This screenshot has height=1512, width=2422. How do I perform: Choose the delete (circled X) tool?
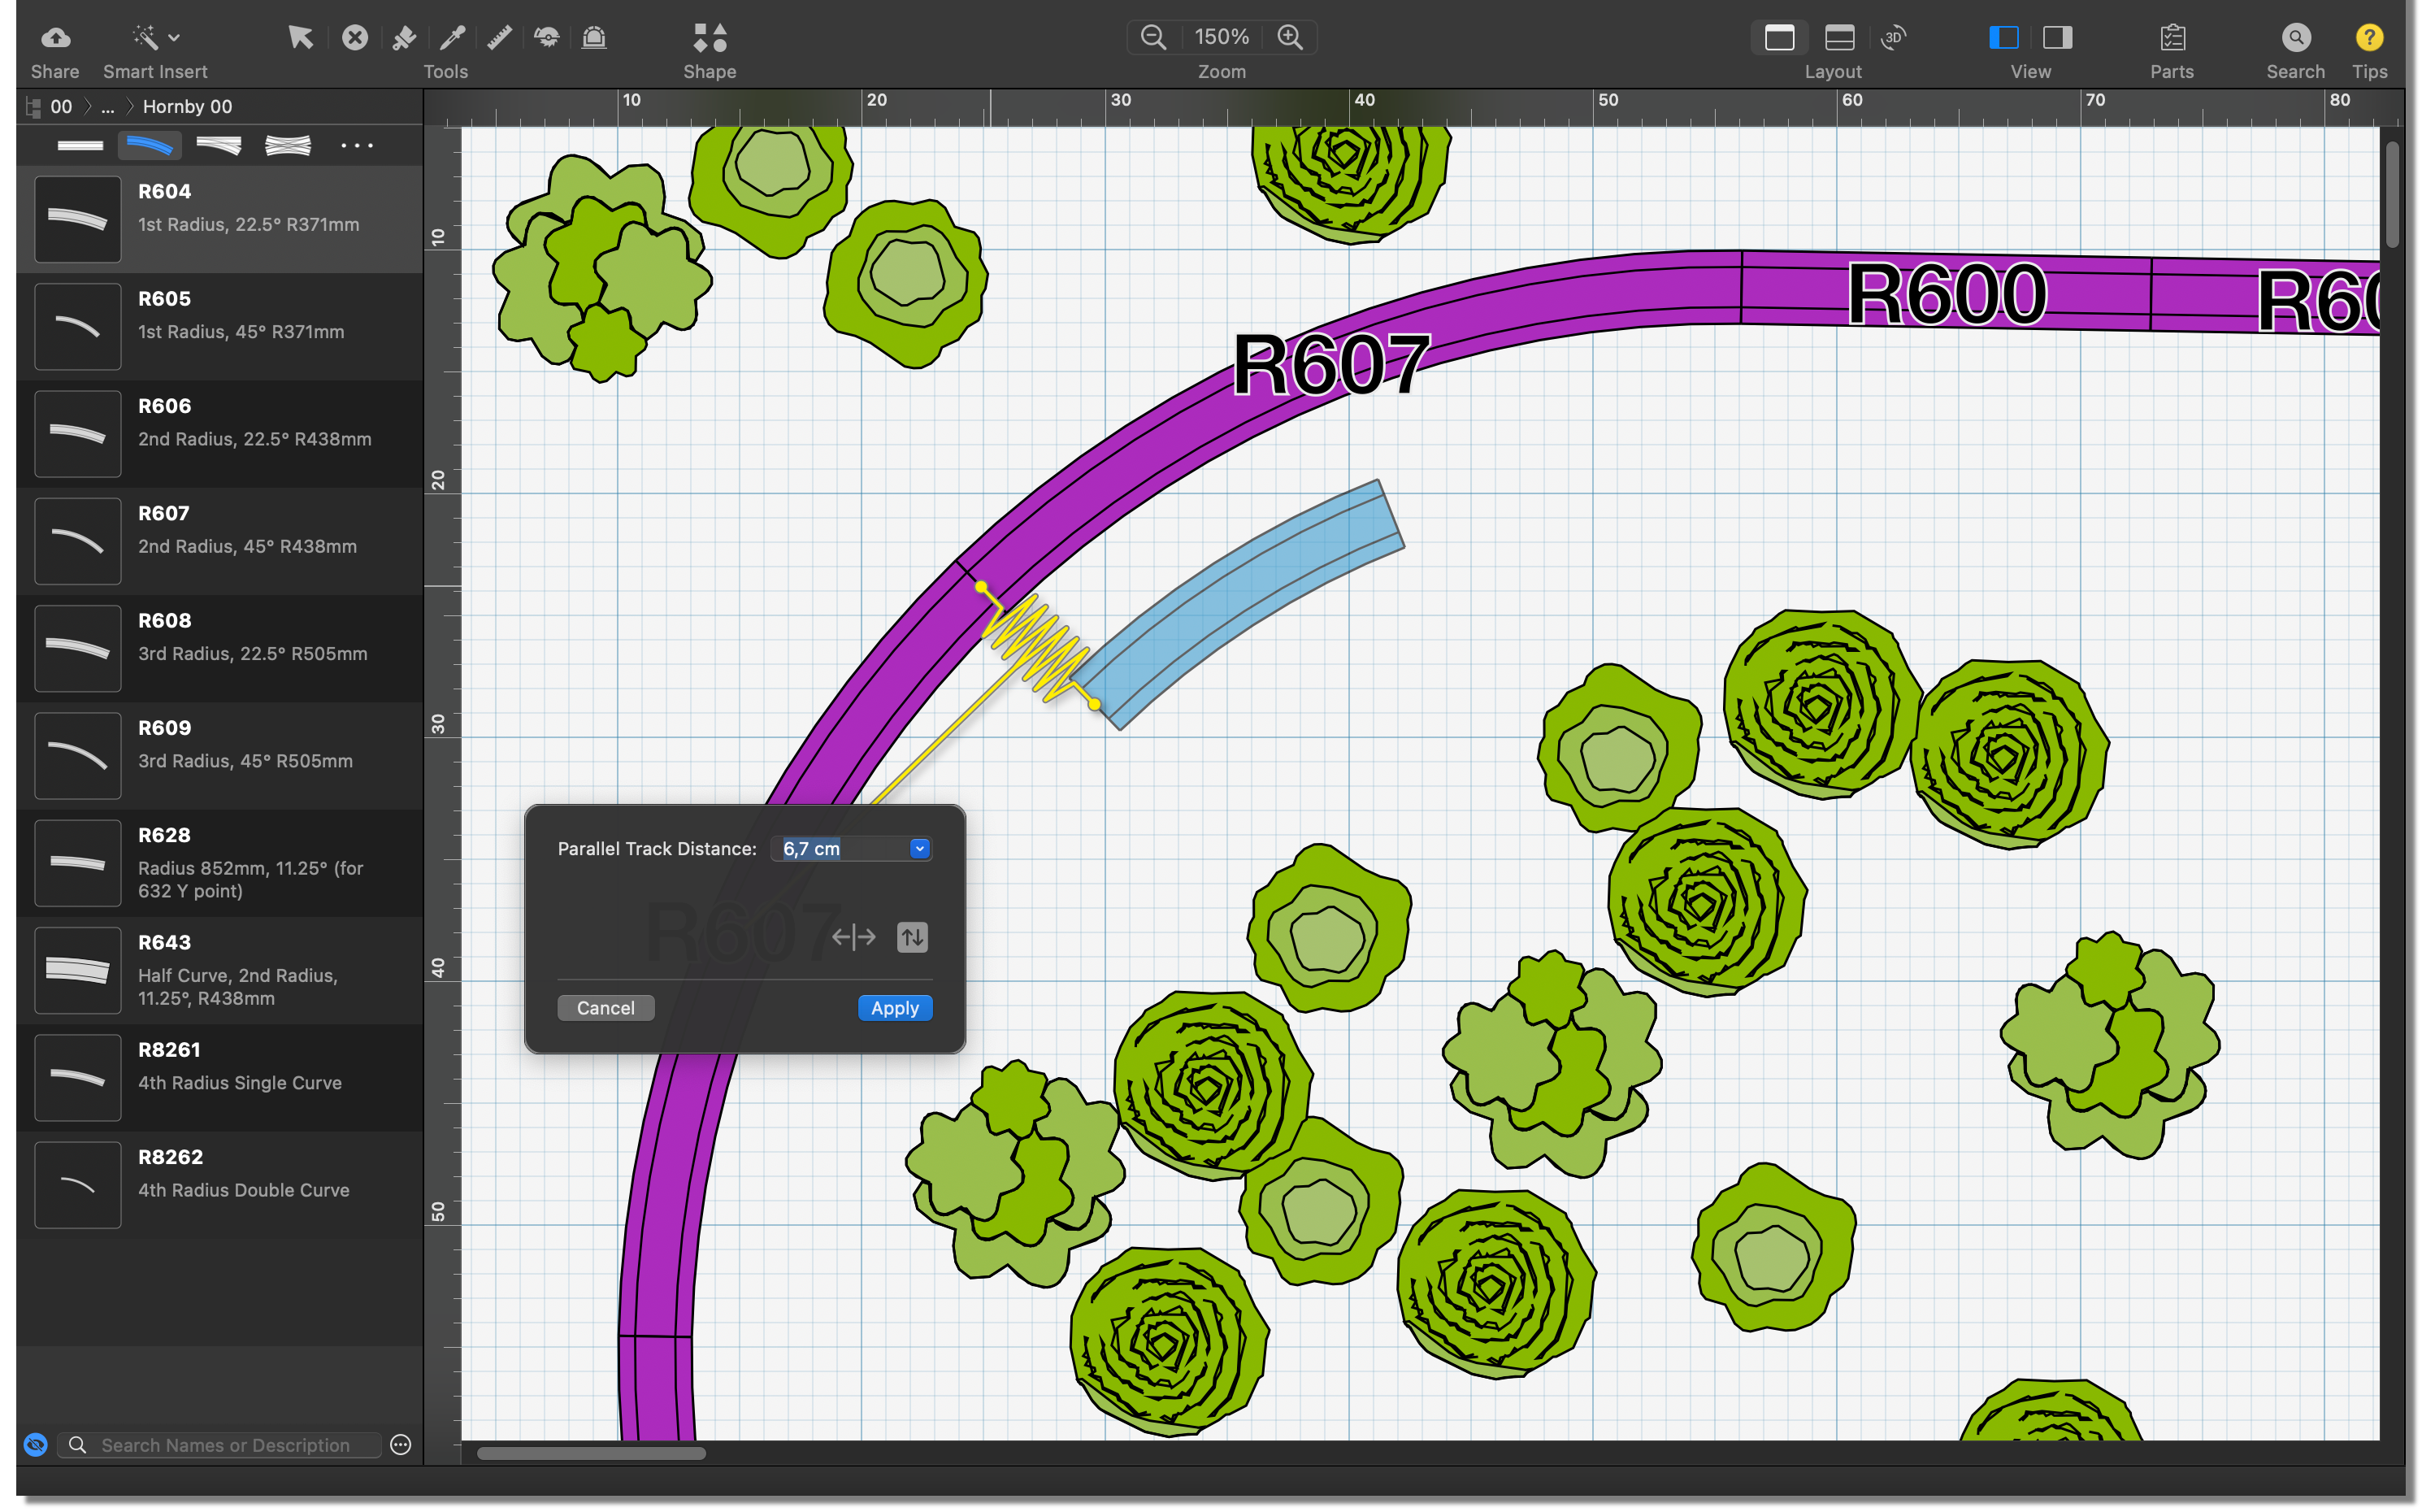coord(355,38)
